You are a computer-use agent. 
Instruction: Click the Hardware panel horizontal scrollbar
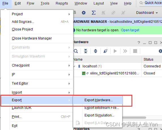coord(134,118)
